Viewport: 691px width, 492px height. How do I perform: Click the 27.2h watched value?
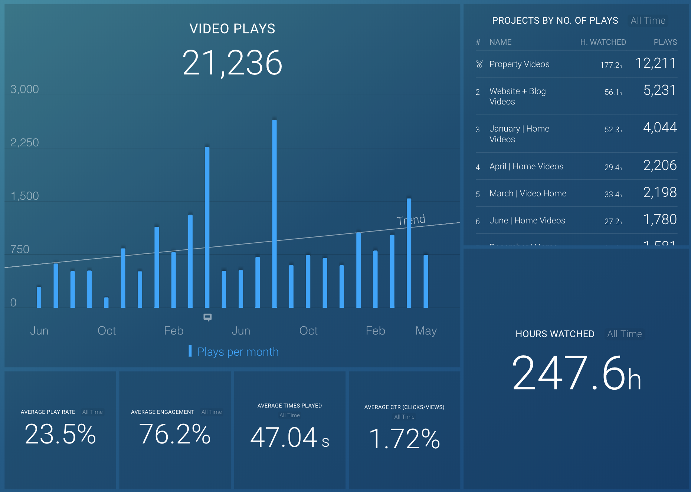tap(613, 222)
